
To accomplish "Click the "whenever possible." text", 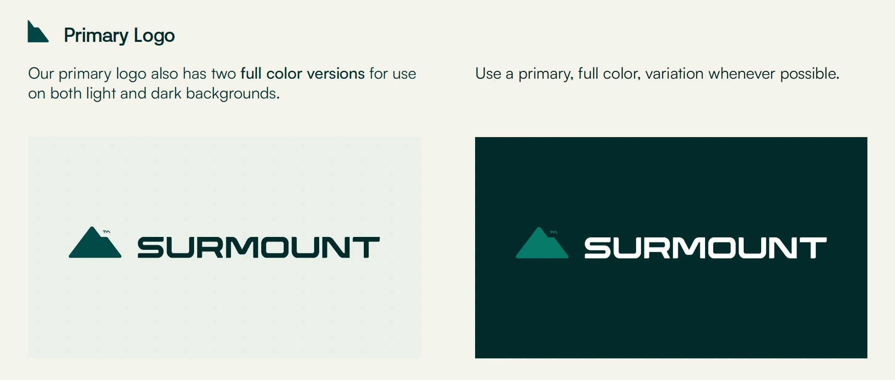I will pos(774,74).
